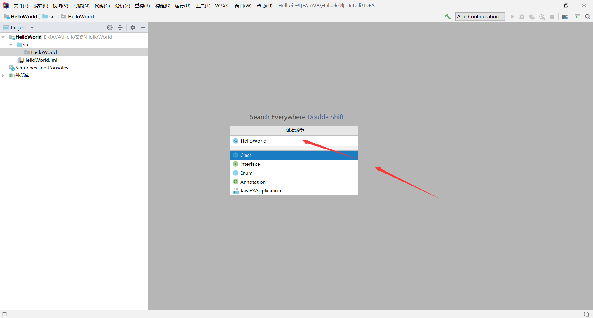The height and width of the screenshot is (318, 593).
Task: Select Enum in the new class list
Action: coord(294,173)
